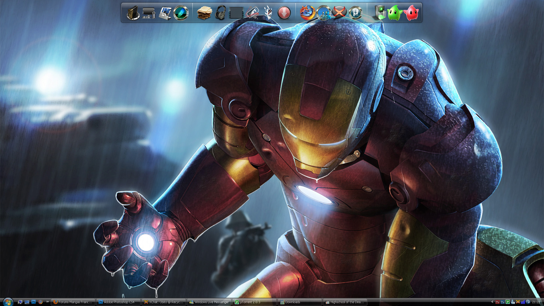Click the Messenger buddy tray icon

[513, 302]
